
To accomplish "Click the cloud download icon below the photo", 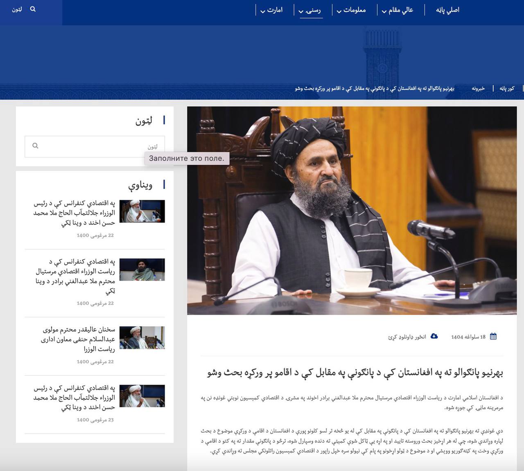I will click(434, 336).
